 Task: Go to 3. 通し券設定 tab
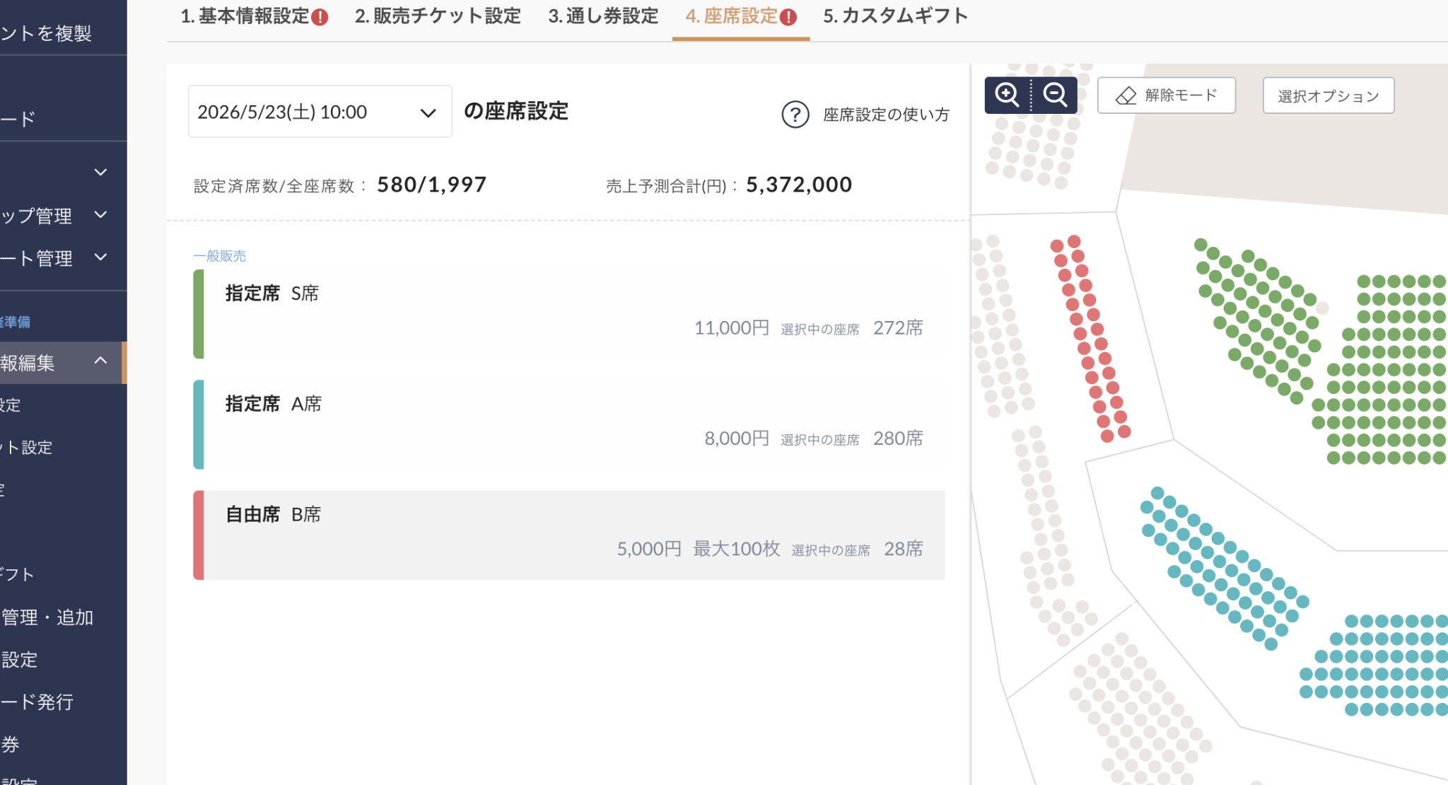coord(603,16)
